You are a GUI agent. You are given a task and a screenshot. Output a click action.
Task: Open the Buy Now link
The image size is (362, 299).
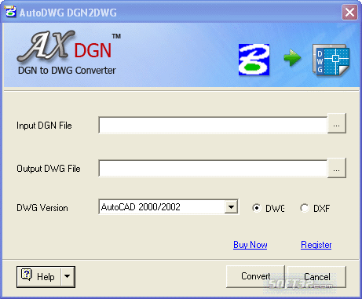pyautogui.click(x=250, y=245)
